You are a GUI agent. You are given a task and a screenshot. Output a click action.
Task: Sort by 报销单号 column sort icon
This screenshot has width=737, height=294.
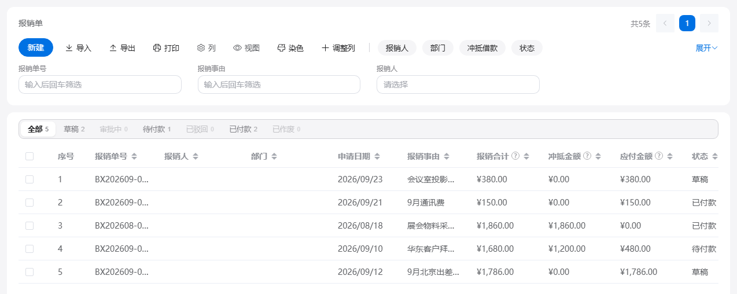134,156
